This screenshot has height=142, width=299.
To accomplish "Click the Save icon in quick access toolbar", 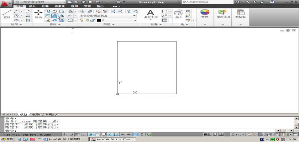I will point(83,2).
